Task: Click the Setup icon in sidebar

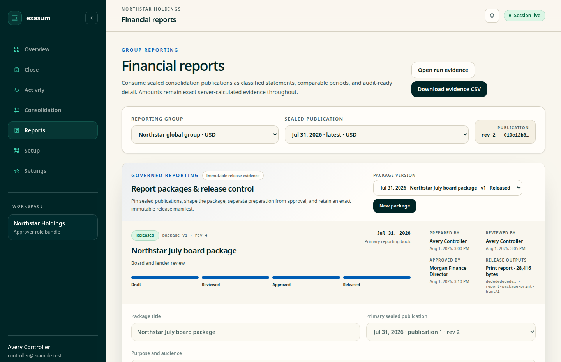Action: click(17, 151)
